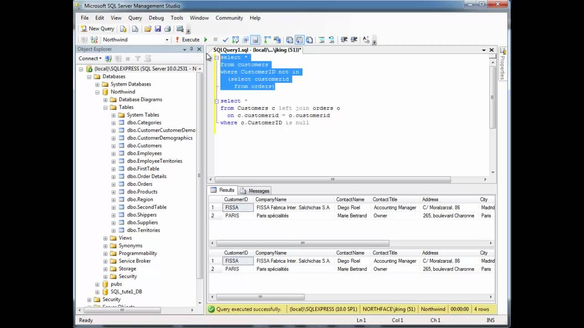Open the active files dropdown arrow beside the tab close button
The height and width of the screenshot is (328, 584).
click(x=484, y=50)
